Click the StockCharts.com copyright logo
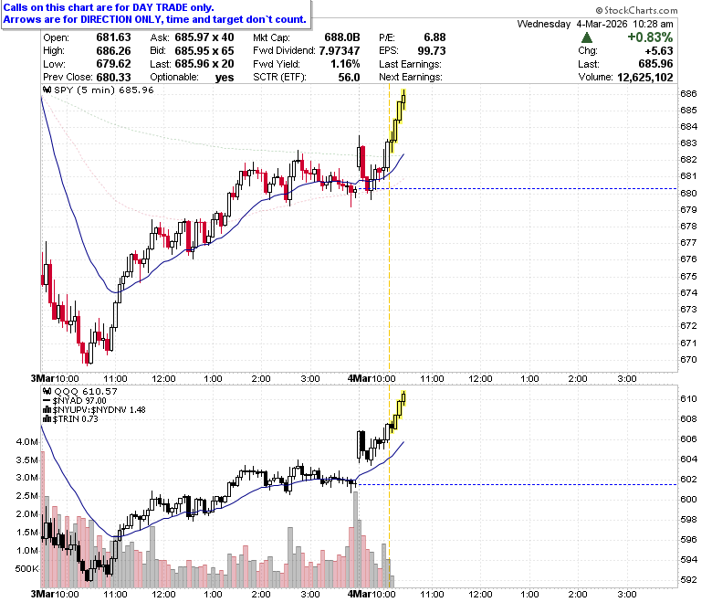The height and width of the screenshot is (602, 712). click(x=636, y=10)
